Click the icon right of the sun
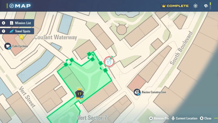The height and width of the screenshot is (123, 218). tap(206, 6)
